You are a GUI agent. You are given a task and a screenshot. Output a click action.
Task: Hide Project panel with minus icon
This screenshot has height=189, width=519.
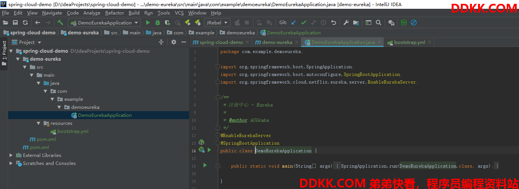tap(184, 42)
